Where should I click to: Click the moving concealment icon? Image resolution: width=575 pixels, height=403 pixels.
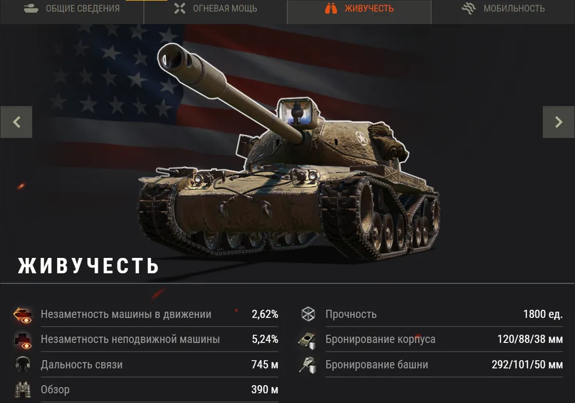click(23, 315)
